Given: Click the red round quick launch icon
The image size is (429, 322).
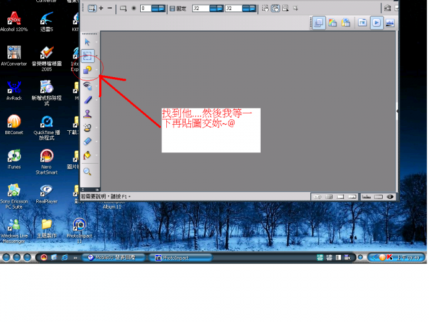Looking at the screenshot, I should point(44,258).
